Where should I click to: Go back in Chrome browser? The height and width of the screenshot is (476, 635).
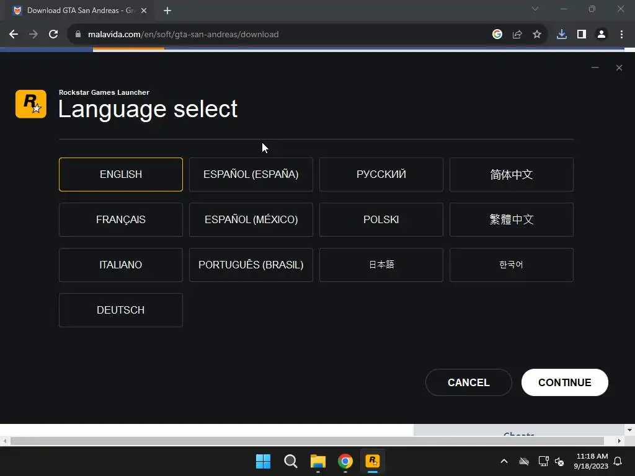(14, 35)
